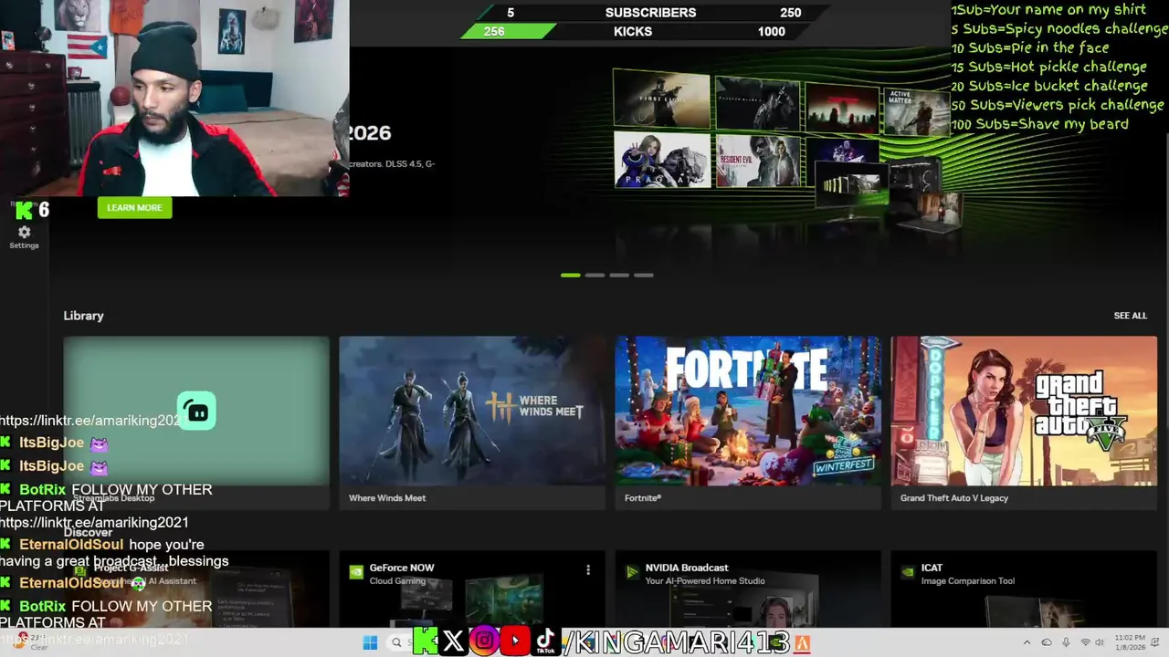Open the Windows Start menu
Image resolution: width=1169 pixels, height=657 pixels.
370,642
